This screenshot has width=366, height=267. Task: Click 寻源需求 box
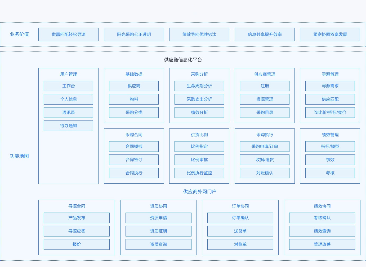[330, 86]
